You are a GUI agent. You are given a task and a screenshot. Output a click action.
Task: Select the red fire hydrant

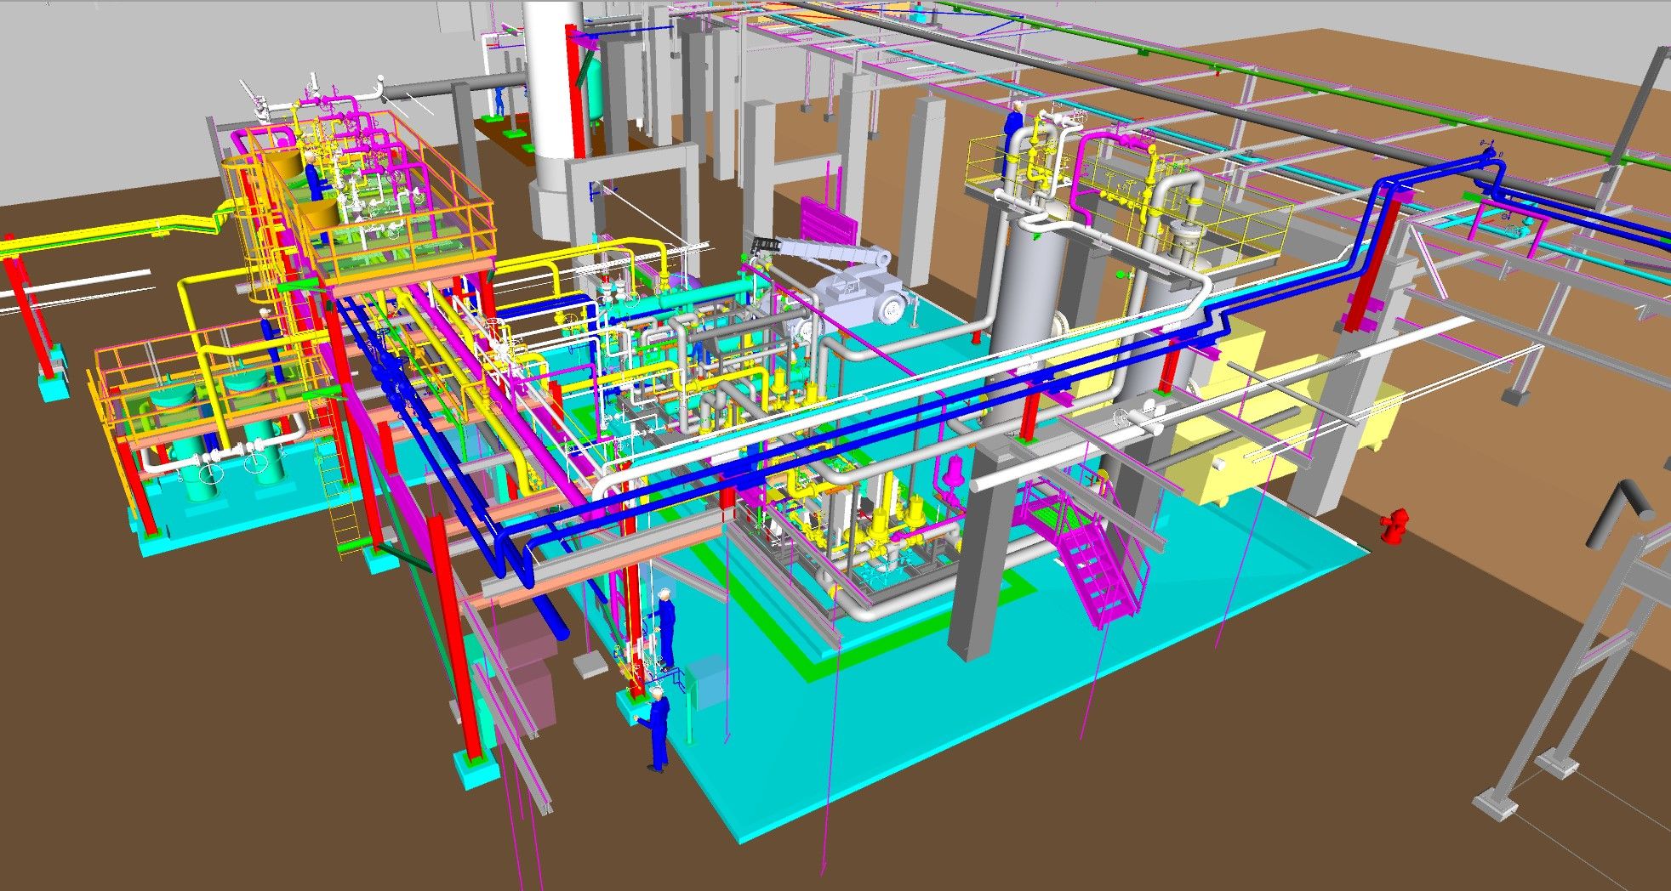1394,525
